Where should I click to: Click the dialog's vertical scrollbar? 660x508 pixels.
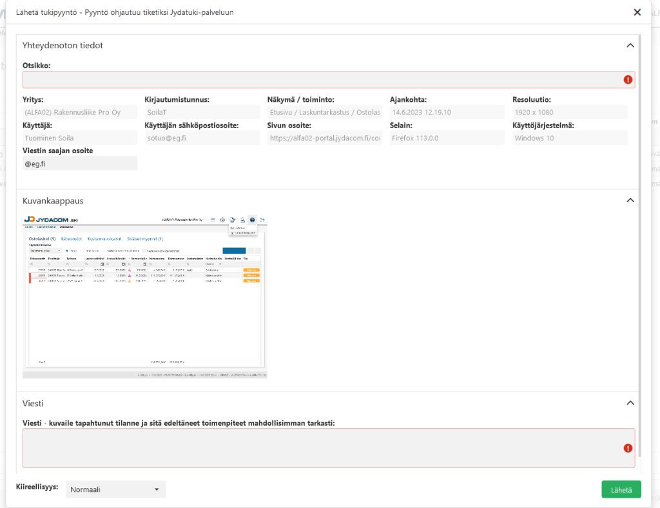tap(640, 246)
